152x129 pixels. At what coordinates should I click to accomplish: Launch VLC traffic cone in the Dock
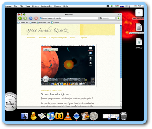pos(68,116)
